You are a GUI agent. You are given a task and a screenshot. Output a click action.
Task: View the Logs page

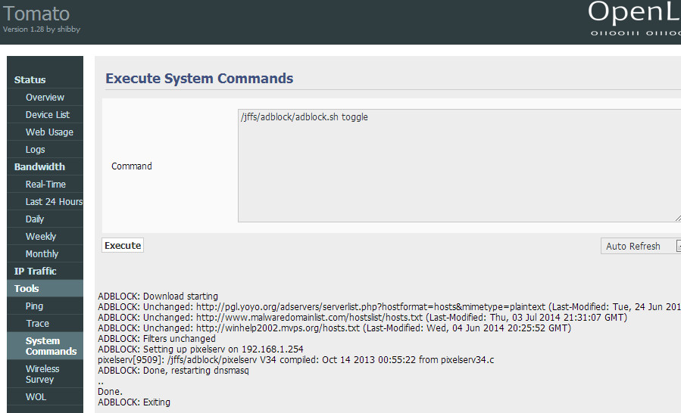pyautogui.click(x=35, y=149)
